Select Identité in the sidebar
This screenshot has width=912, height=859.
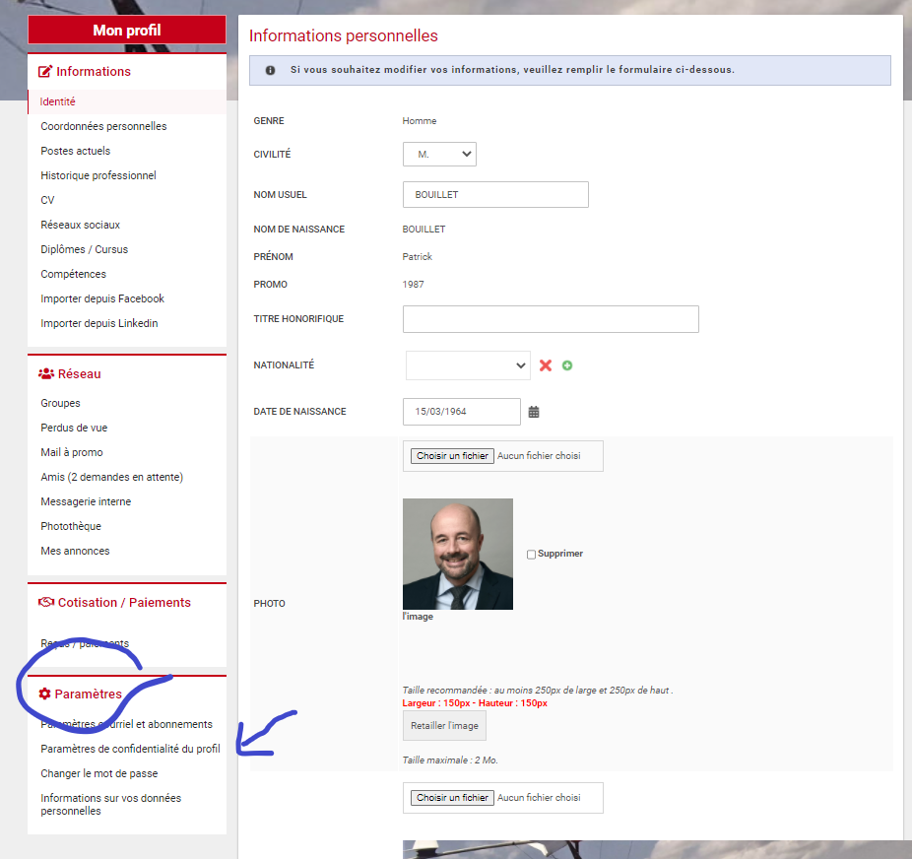tap(57, 101)
